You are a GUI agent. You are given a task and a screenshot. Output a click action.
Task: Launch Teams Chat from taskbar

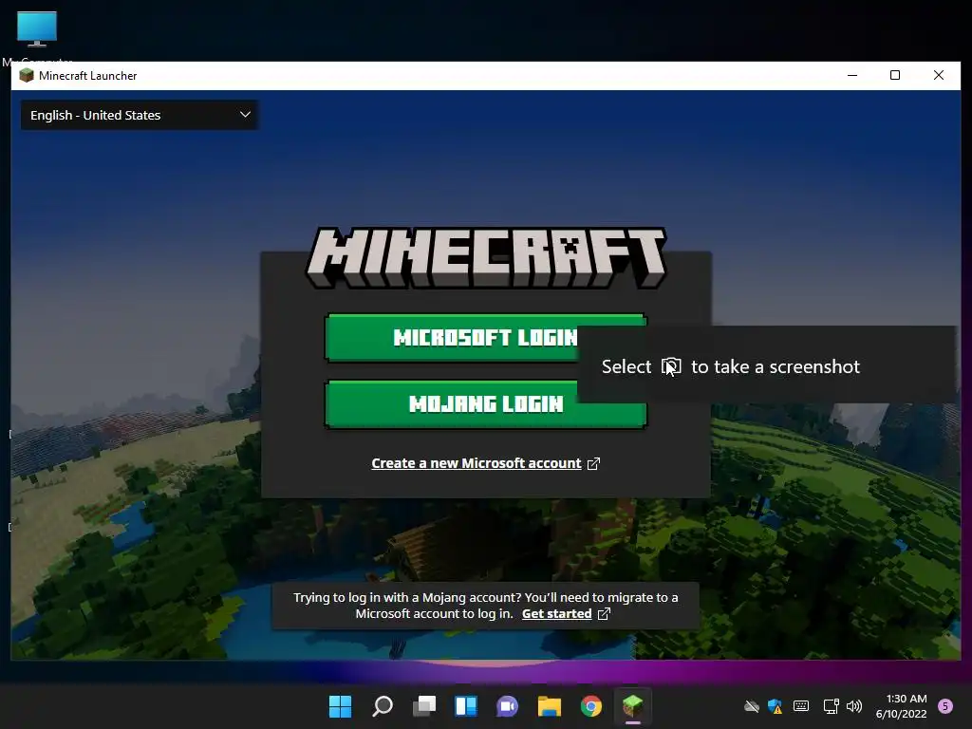[508, 706]
